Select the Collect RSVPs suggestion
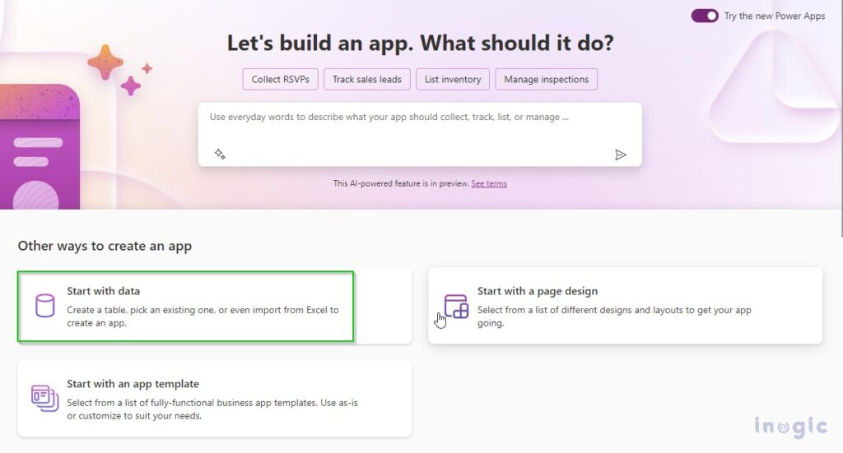The width and height of the screenshot is (843, 453). [280, 80]
